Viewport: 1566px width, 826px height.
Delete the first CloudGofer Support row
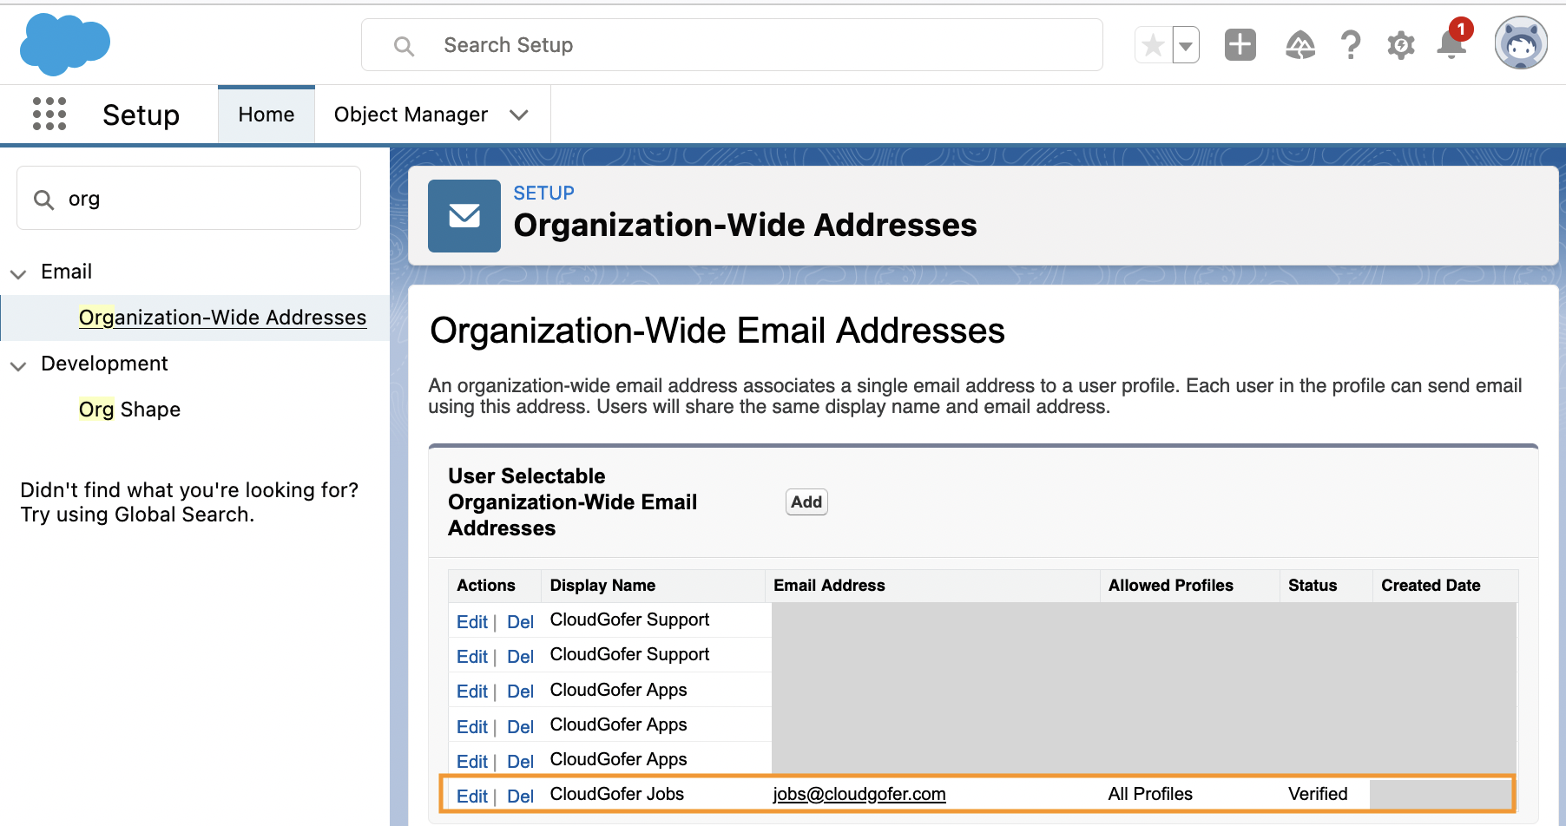(520, 622)
